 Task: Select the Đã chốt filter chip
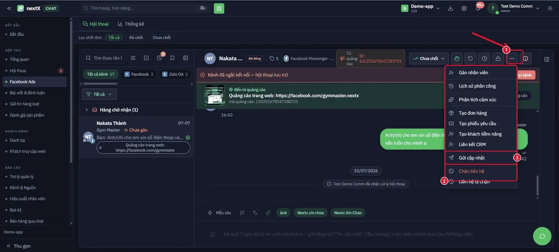136,38
